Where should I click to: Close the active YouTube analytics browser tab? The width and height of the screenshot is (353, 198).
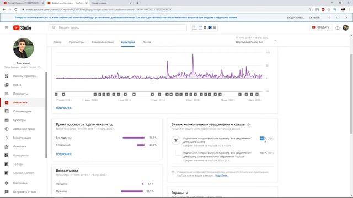[87, 3]
